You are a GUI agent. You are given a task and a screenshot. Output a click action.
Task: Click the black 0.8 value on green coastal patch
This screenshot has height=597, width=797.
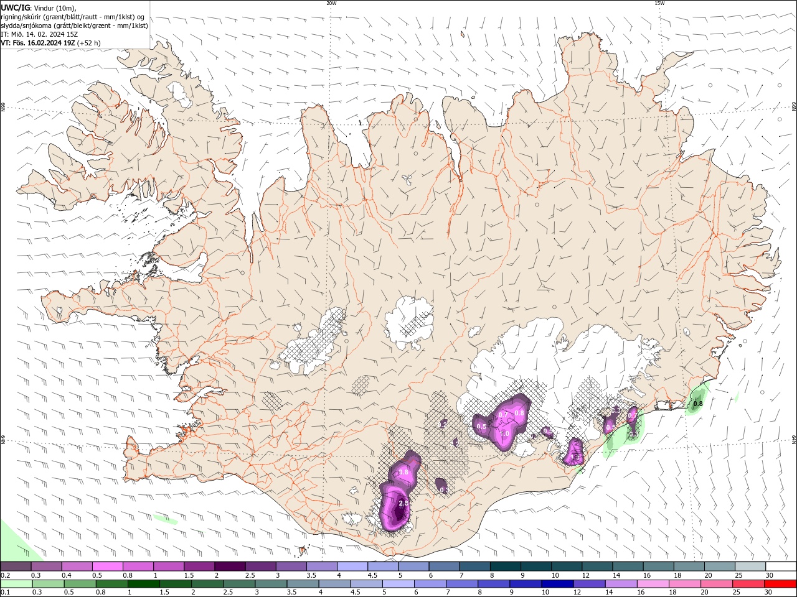[698, 404]
